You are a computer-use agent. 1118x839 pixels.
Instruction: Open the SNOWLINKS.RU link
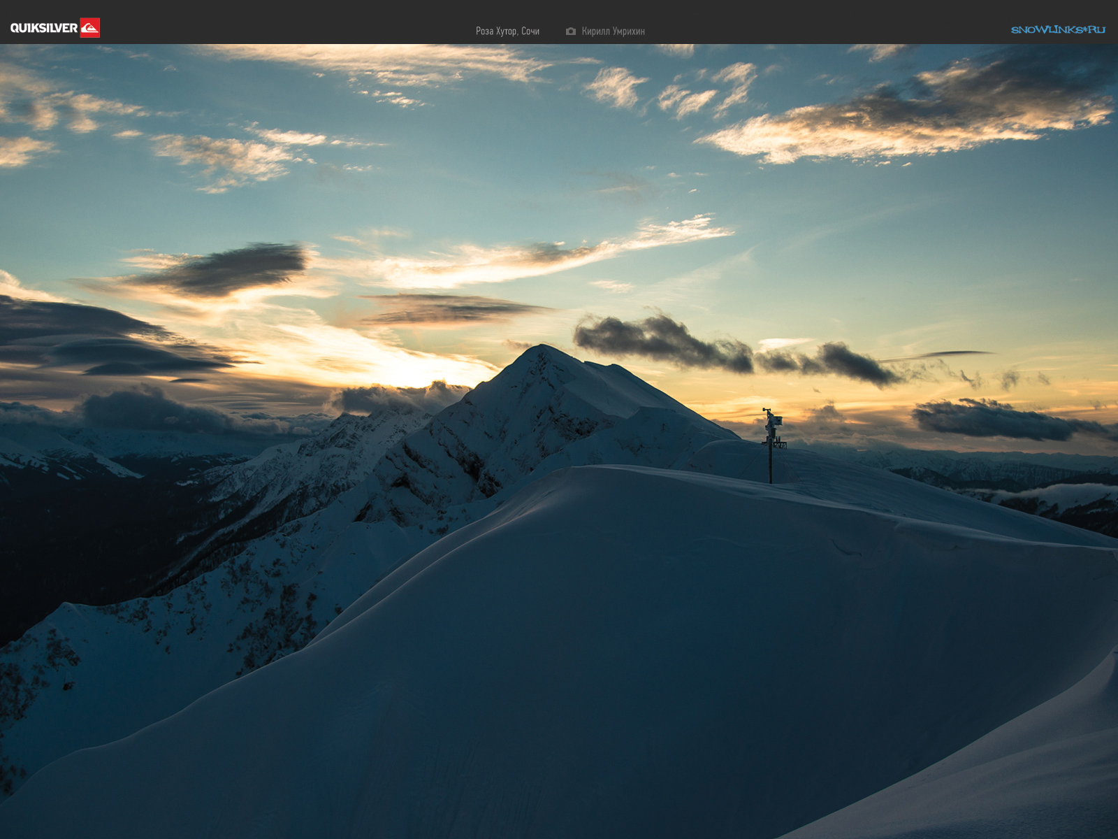point(1058,29)
